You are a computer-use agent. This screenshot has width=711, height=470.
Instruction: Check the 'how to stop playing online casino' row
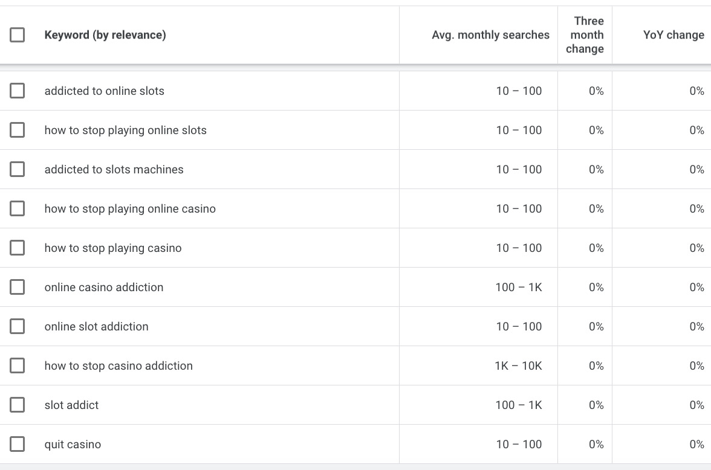[18, 208]
